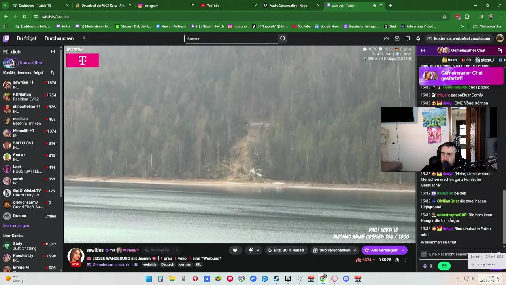Open Durchsuchen navigation item
506x285 pixels.
tap(59, 38)
